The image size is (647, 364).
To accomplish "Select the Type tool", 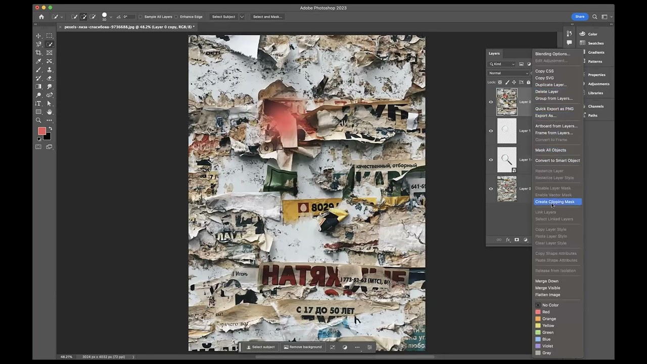I will [x=38, y=104].
